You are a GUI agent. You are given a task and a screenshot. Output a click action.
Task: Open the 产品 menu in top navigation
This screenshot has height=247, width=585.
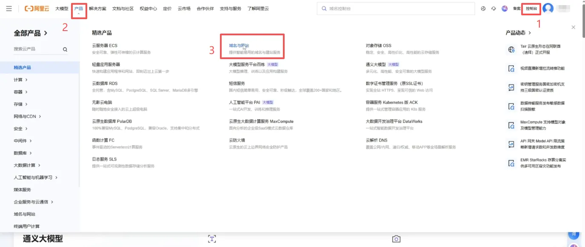tap(79, 9)
